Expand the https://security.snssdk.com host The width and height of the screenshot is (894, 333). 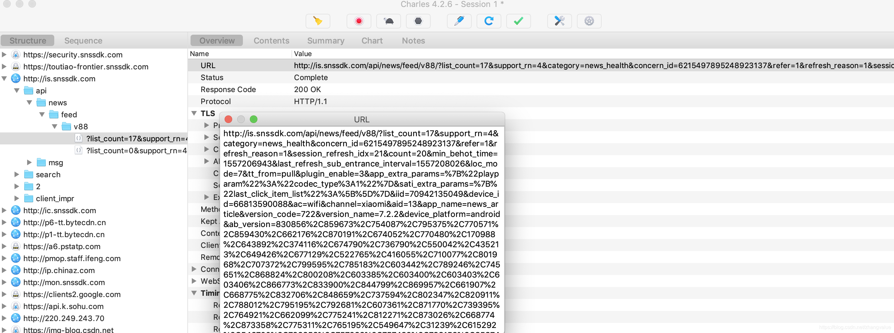[4, 55]
